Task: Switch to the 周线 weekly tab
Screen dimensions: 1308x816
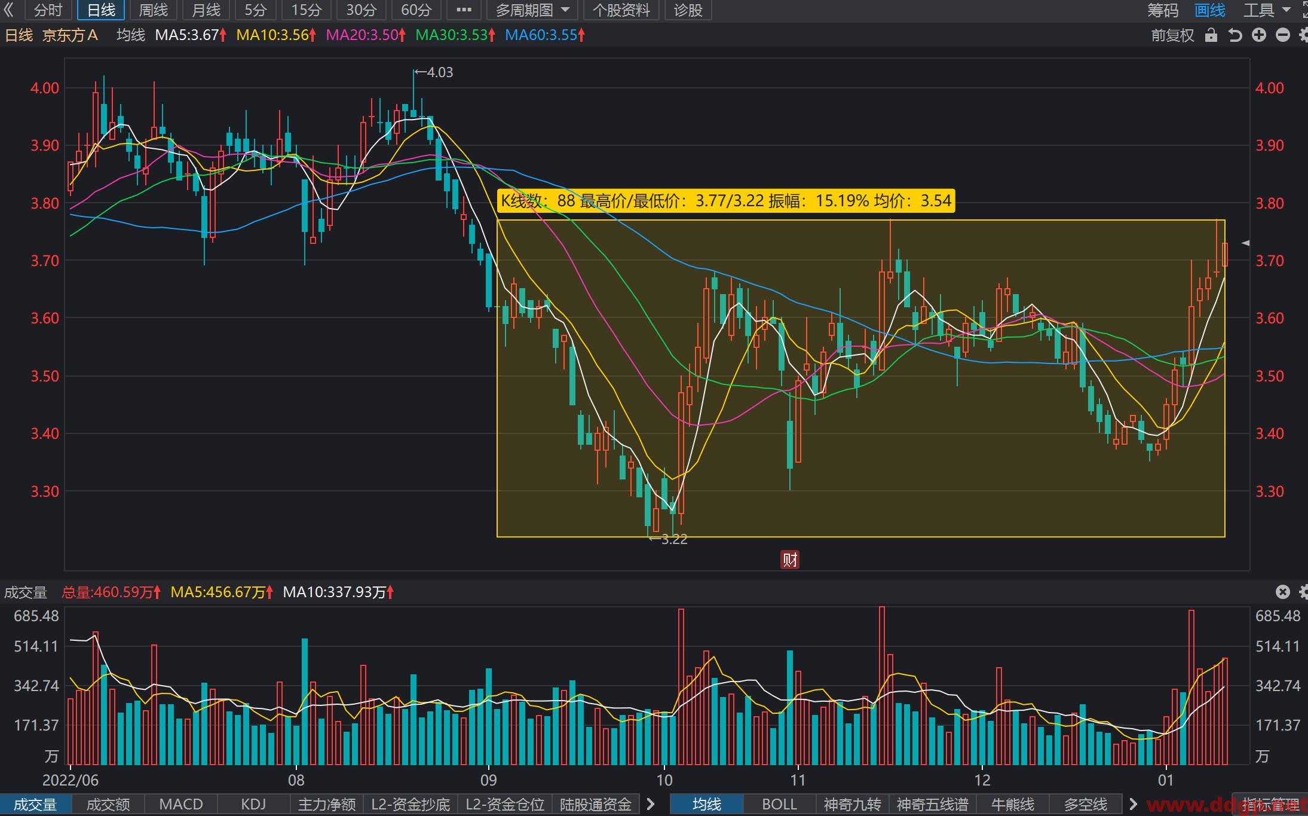Action: (154, 10)
